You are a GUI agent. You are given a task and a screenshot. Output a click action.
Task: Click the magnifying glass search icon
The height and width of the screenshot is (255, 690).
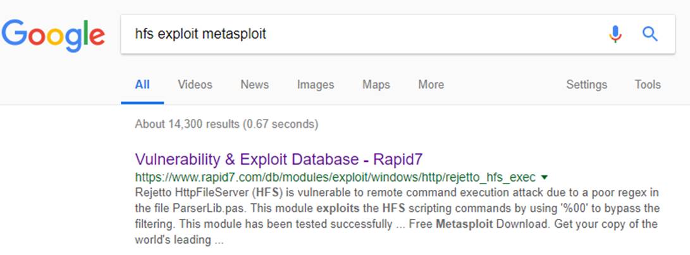click(x=650, y=34)
